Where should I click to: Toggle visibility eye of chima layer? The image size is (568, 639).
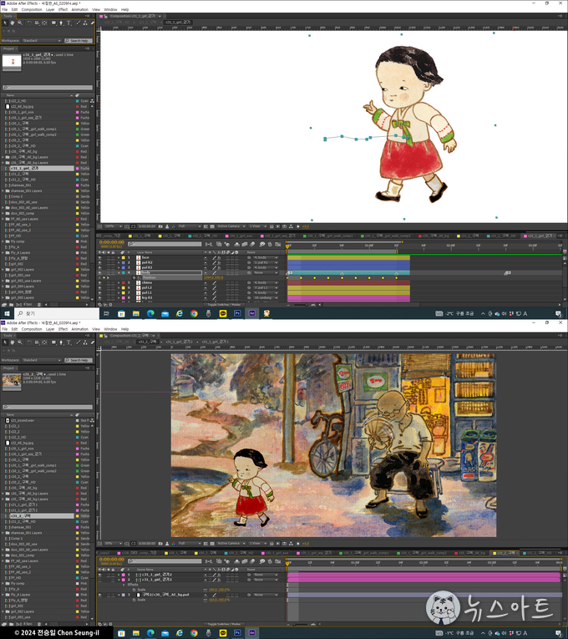[x=100, y=282]
